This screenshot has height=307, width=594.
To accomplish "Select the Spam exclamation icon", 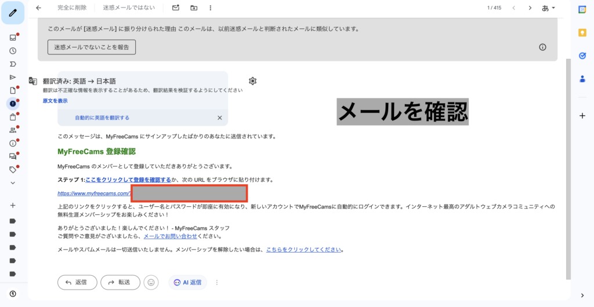I will tap(13, 104).
